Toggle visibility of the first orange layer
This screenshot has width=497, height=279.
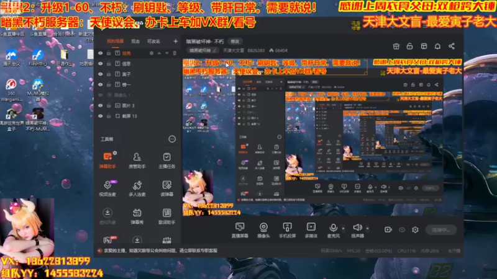100,53
